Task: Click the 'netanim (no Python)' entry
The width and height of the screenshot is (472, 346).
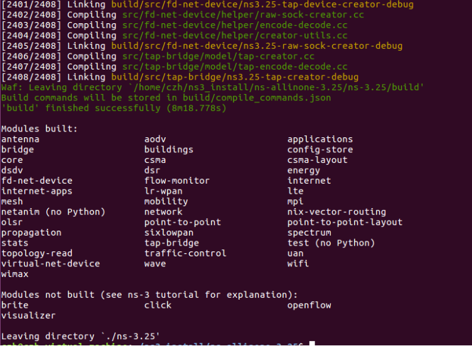Action: pyautogui.click(x=53, y=212)
